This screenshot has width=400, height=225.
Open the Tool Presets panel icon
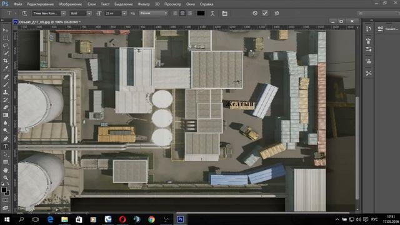coord(368,73)
